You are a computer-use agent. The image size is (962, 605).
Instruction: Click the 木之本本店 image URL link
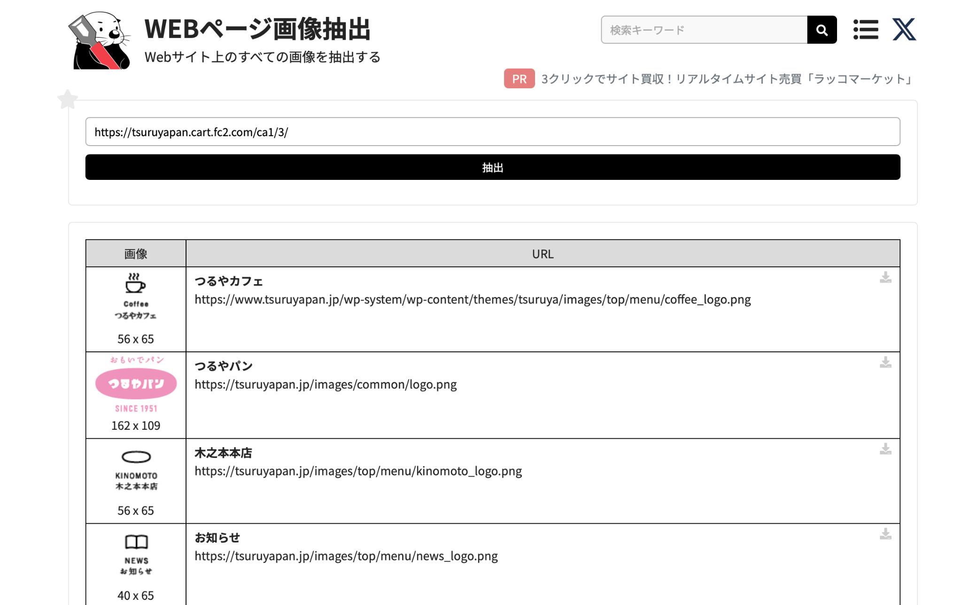point(357,471)
